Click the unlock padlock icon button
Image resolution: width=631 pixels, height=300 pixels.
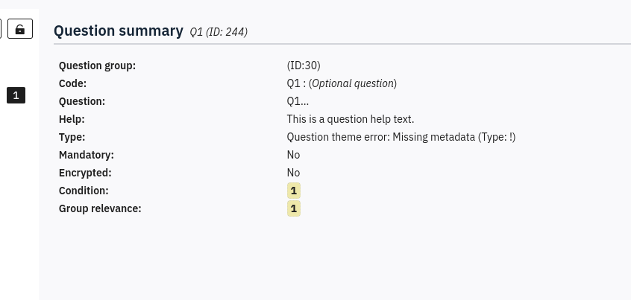pos(20,30)
